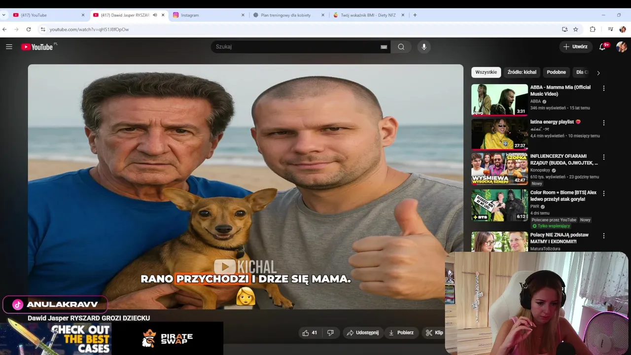The width and height of the screenshot is (631, 355).
Task: Go back in browser history
Action: click(x=4, y=29)
